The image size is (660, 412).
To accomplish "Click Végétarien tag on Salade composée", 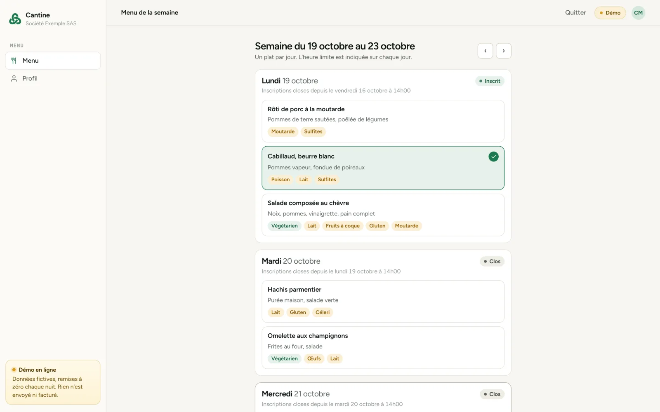I will click(285, 226).
